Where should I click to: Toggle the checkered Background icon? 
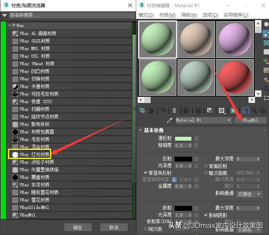[266, 43]
